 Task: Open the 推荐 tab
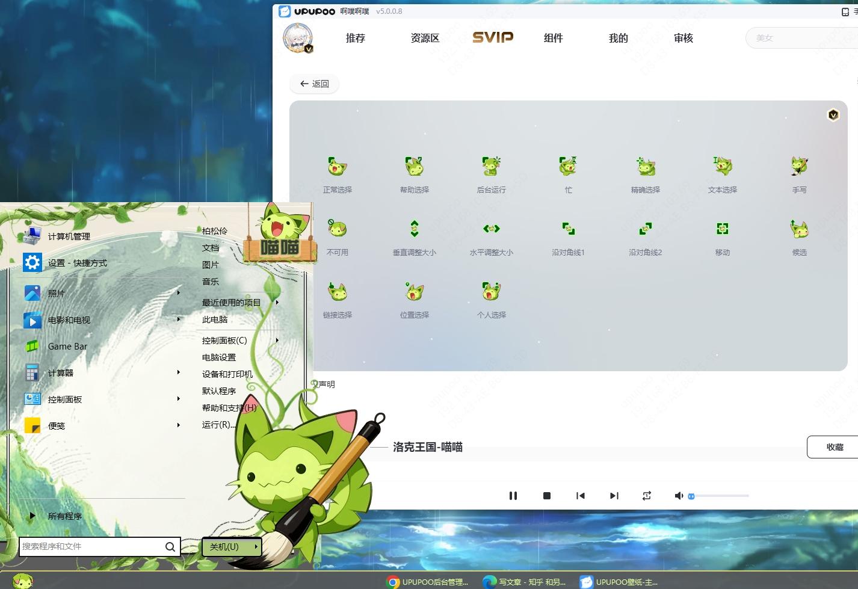(x=356, y=38)
